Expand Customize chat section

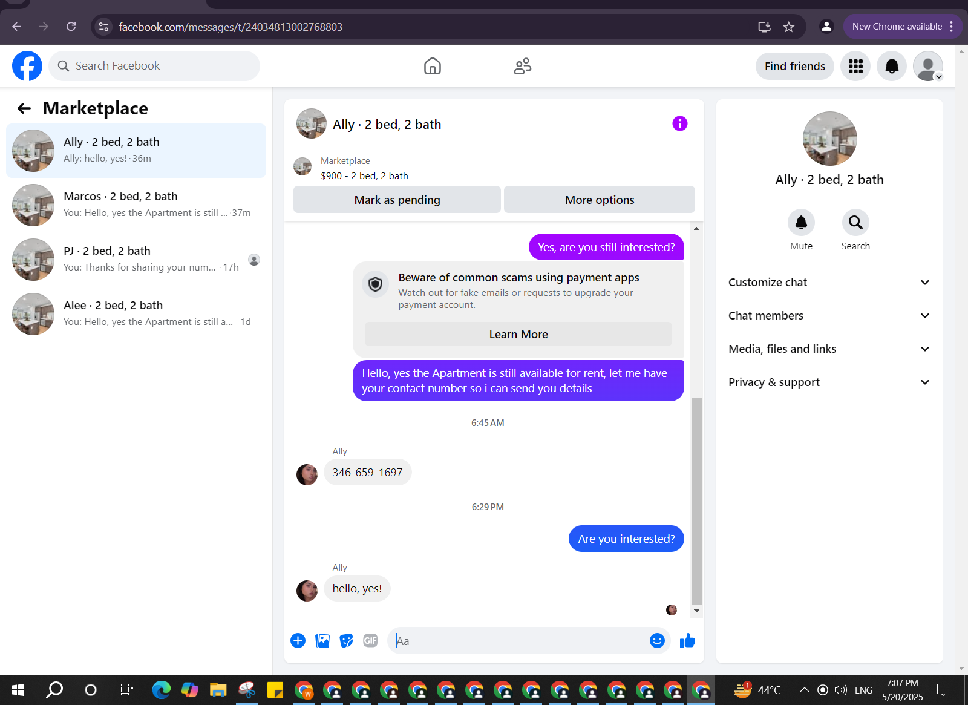pos(829,283)
